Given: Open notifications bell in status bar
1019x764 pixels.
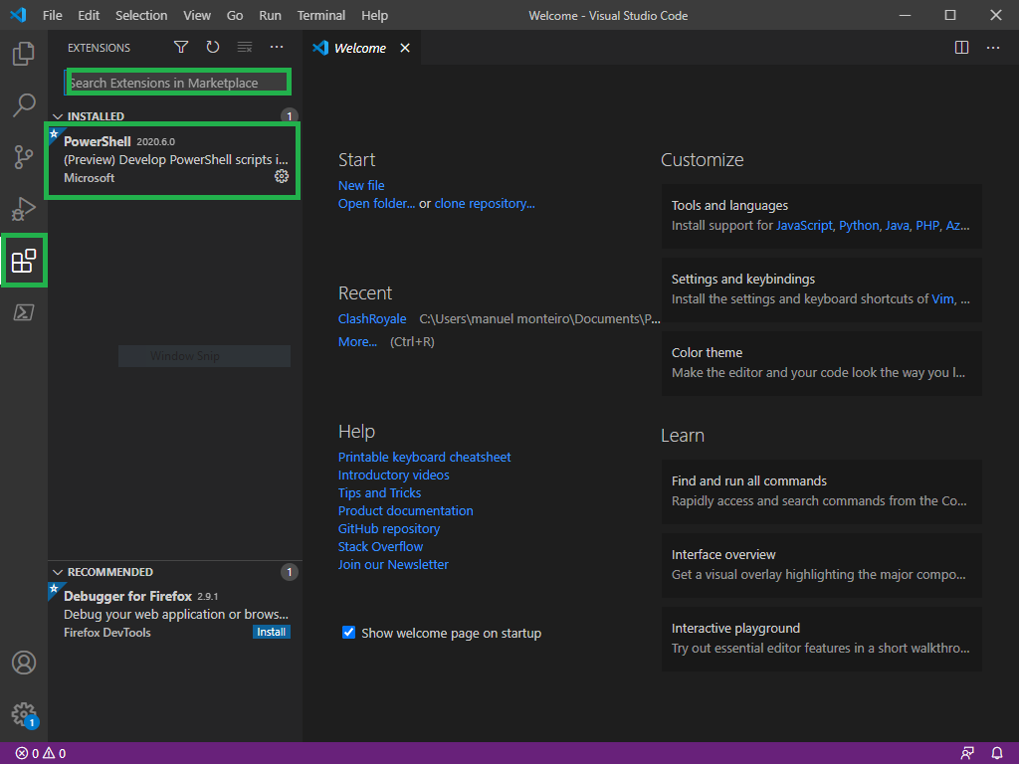Looking at the screenshot, I should (997, 754).
